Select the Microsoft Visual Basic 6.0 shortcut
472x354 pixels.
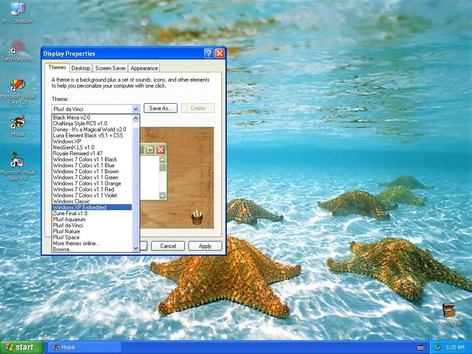click(x=18, y=166)
